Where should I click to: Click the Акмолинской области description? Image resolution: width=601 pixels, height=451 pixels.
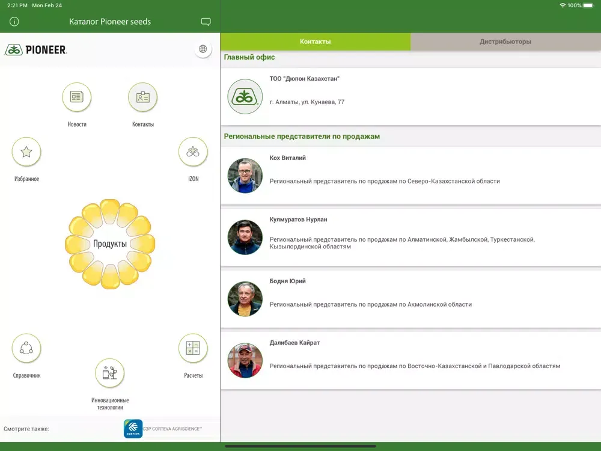pyautogui.click(x=371, y=304)
